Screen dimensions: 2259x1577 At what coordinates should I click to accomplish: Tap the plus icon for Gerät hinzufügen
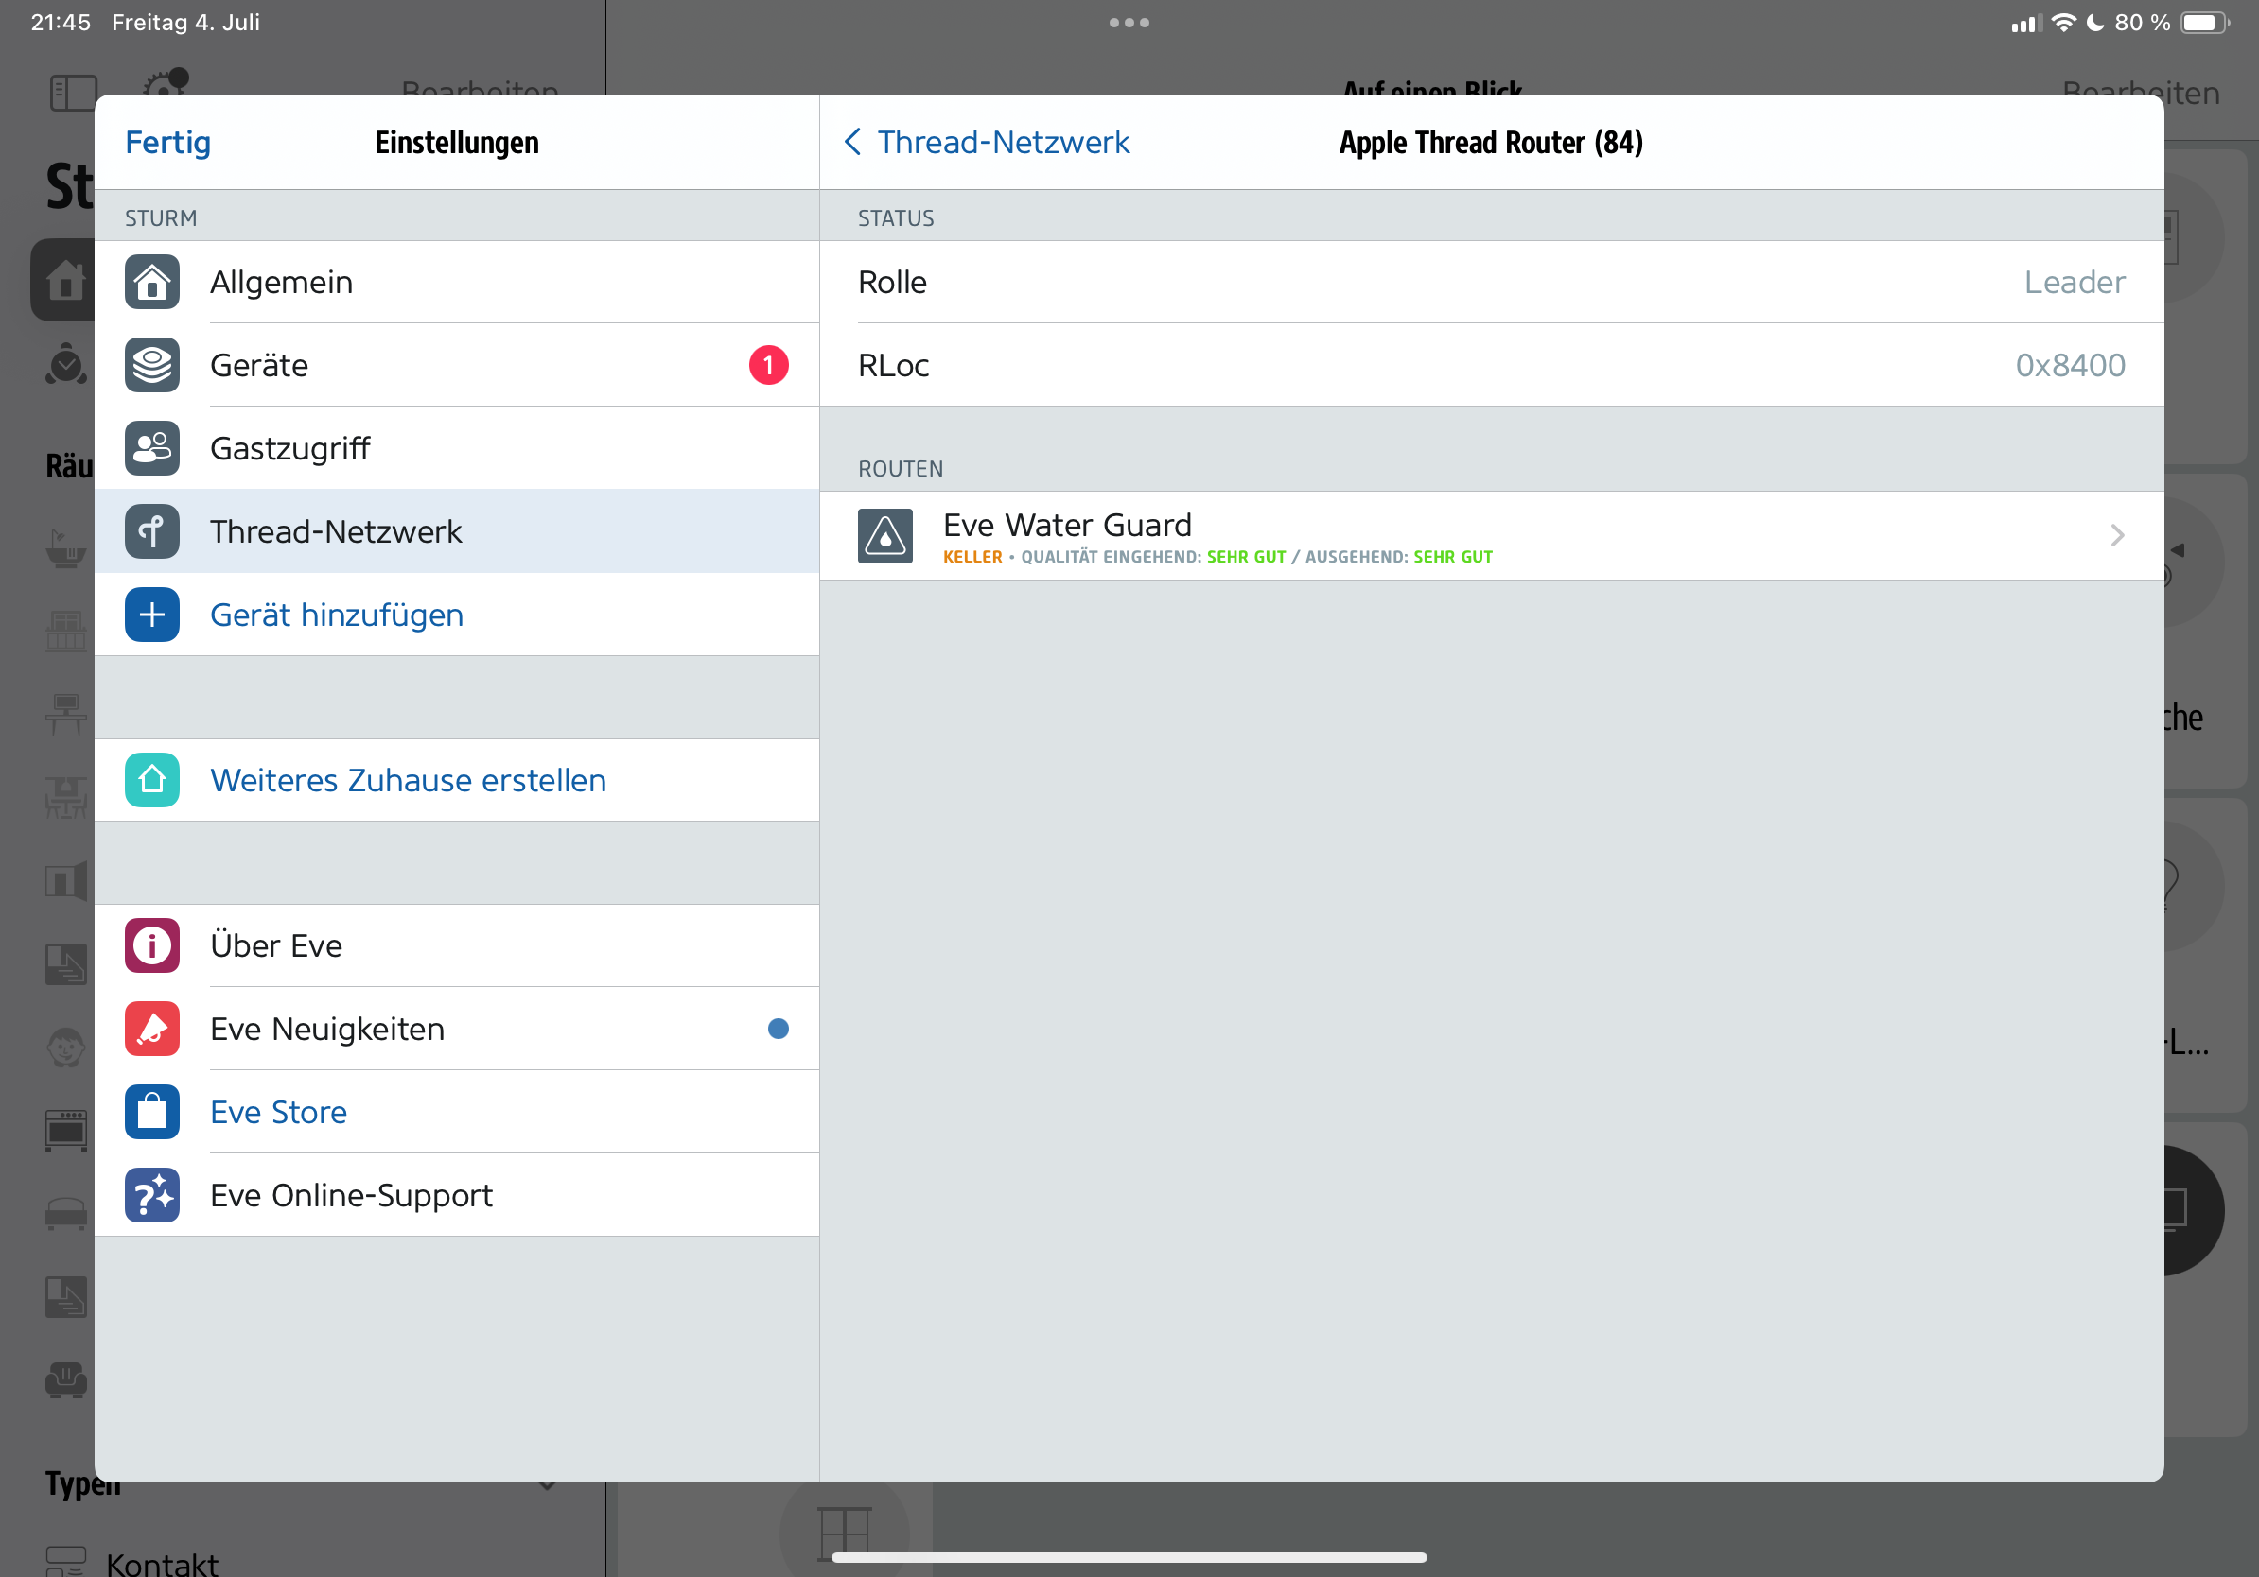click(151, 615)
